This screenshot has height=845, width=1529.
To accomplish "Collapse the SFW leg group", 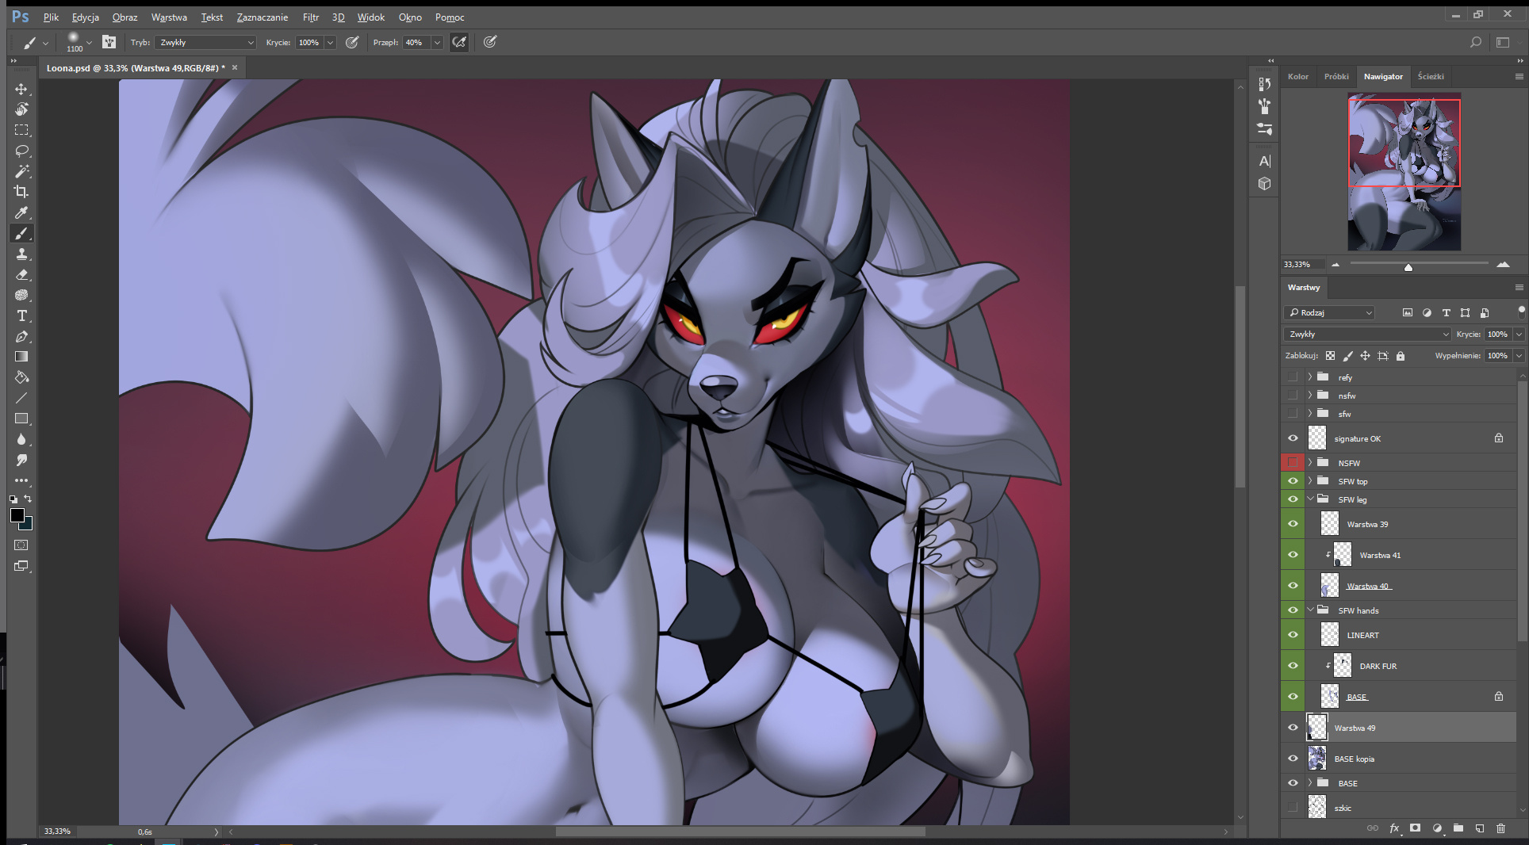I will coord(1310,499).
